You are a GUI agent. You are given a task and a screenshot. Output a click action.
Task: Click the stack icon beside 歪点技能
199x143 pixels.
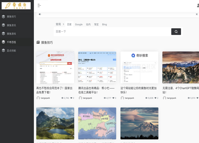click(x=3, y=50)
